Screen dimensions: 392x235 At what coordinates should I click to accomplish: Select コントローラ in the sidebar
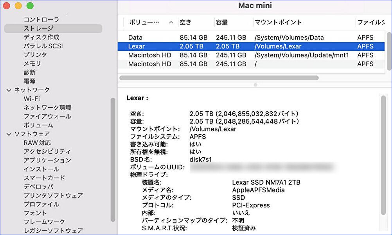point(41,20)
